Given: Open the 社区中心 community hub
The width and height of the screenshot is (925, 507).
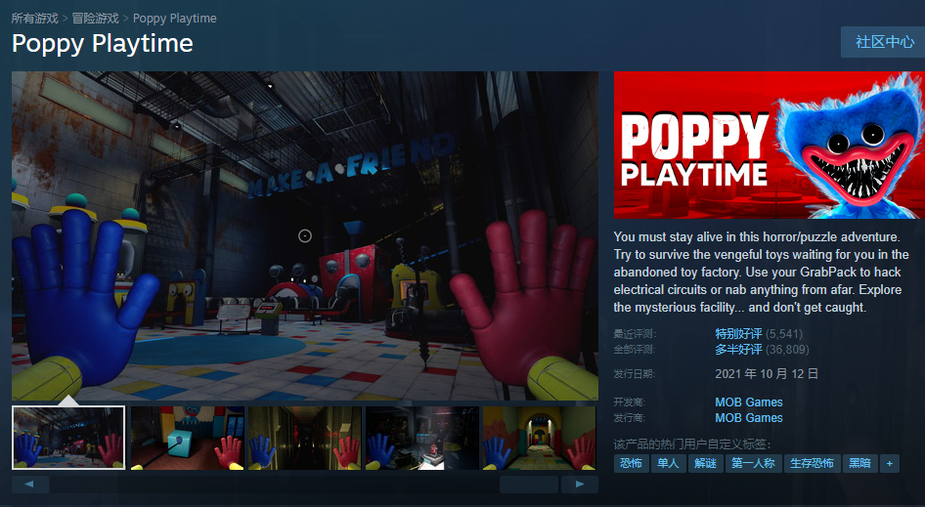Looking at the screenshot, I should (883, 42).
